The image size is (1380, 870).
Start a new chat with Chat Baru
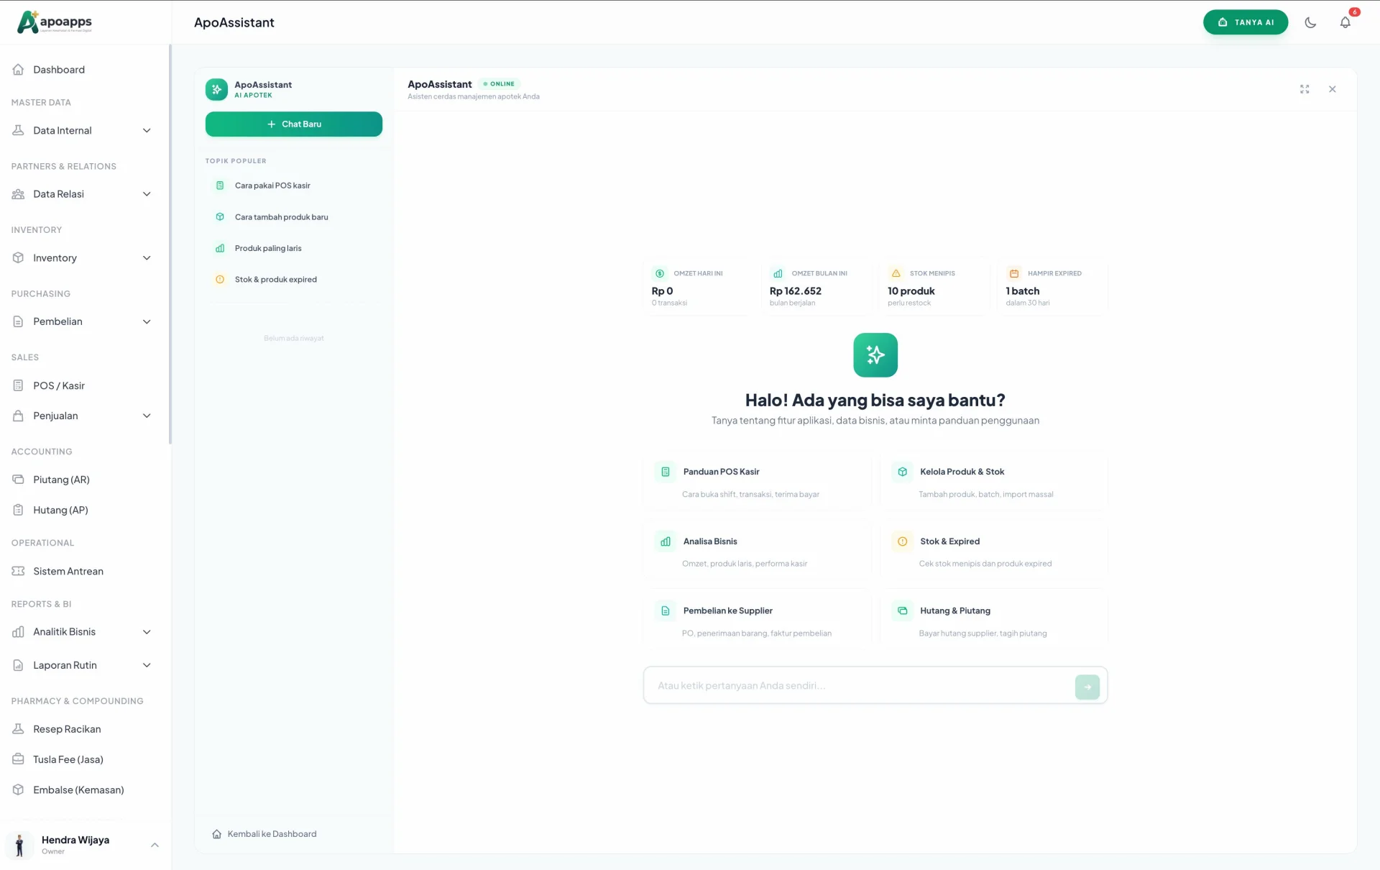click(294, 124)
